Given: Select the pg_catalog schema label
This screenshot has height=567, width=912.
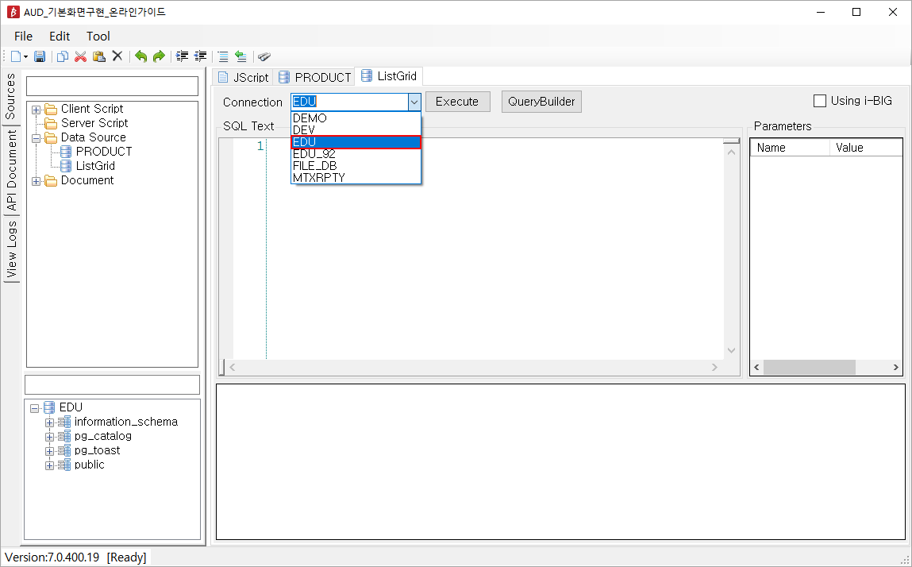Looking at the screenshot, I should coord(103,436).
